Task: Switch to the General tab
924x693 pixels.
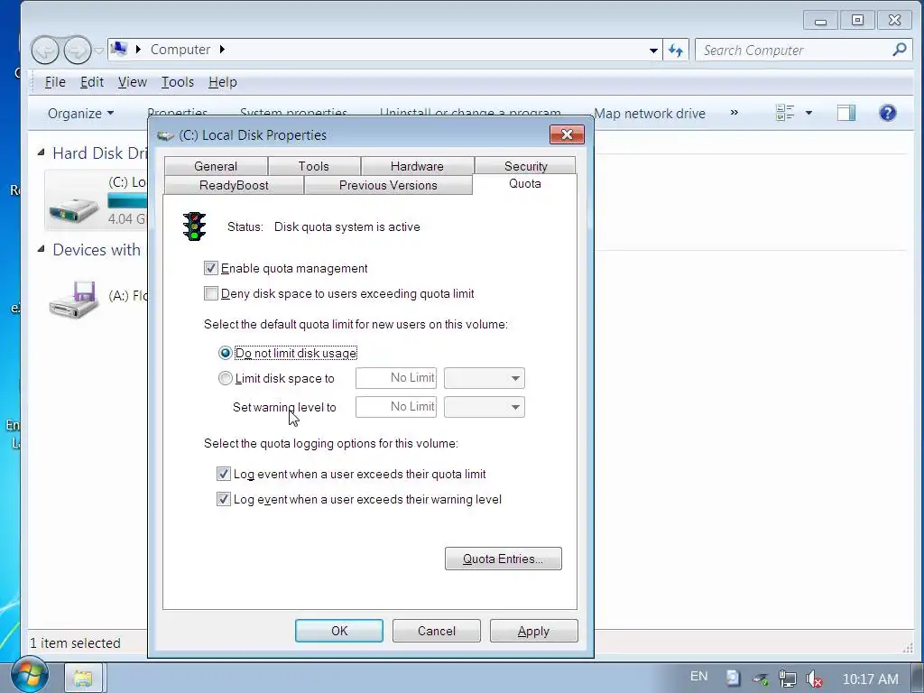Action: (216, 166)
